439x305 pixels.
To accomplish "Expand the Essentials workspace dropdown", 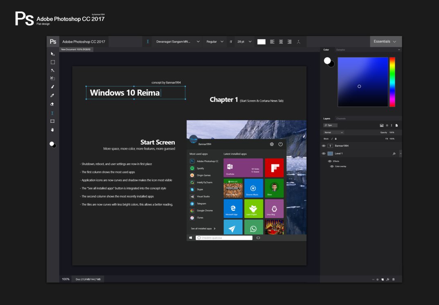I will point(385,41).
